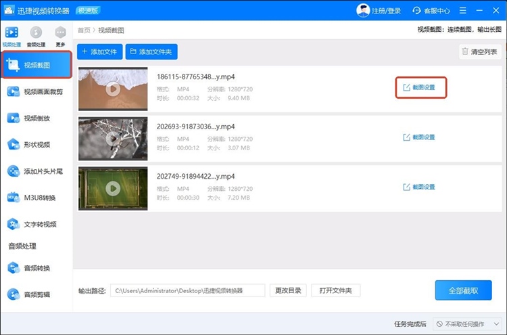Click the 视频画面裁剪 icon
507x335 pixels.
pyautogui.click(x=14, y=91)
